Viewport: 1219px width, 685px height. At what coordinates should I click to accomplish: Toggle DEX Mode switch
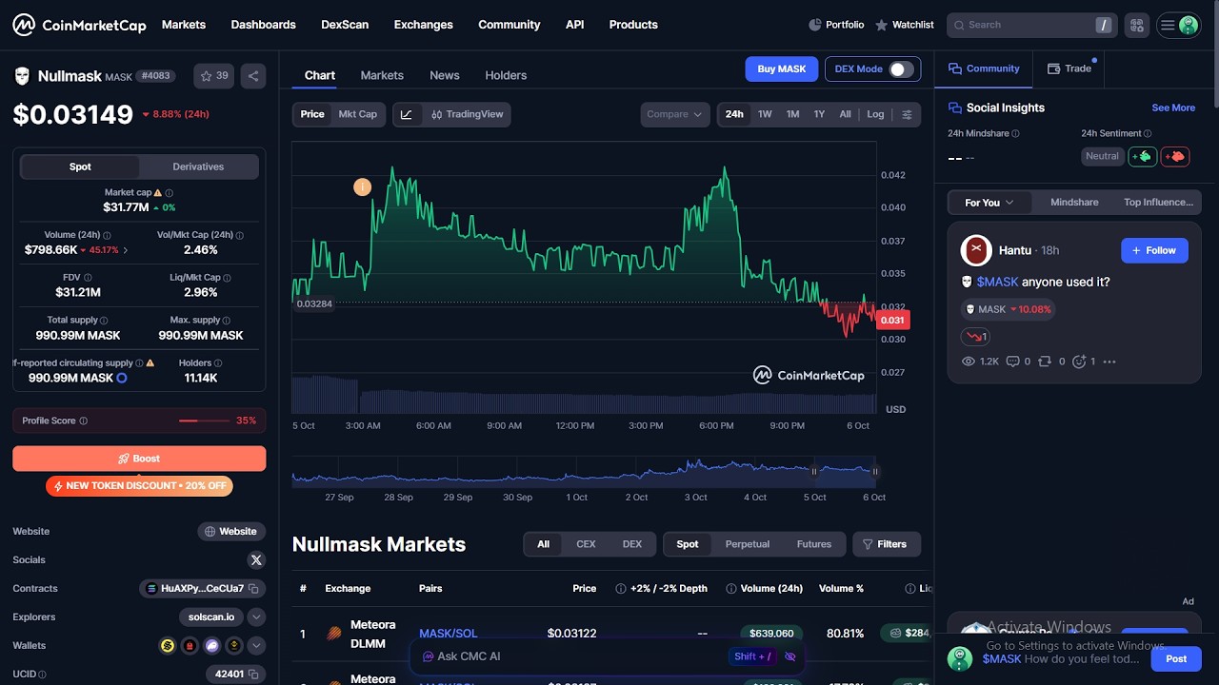click(x=901, y=68)
